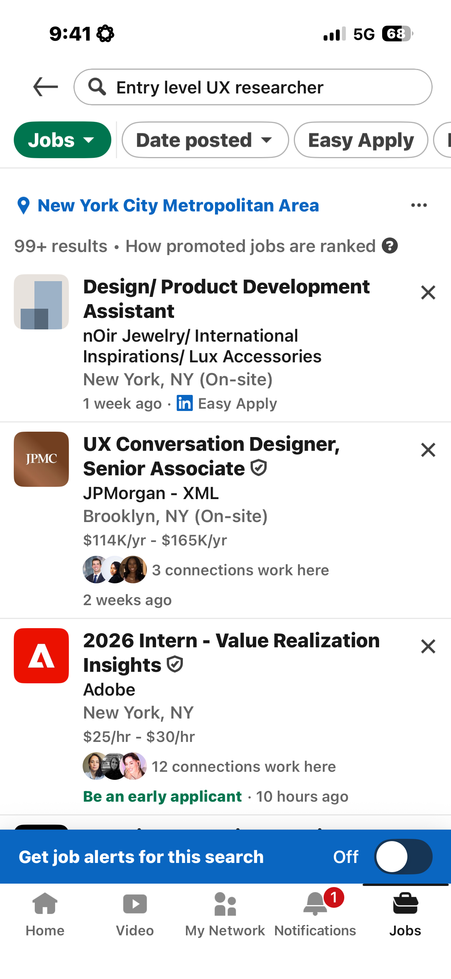The image size is (451, 979).
Task: Expand the Jobs category dropdown
Action: tap(62, 140)
